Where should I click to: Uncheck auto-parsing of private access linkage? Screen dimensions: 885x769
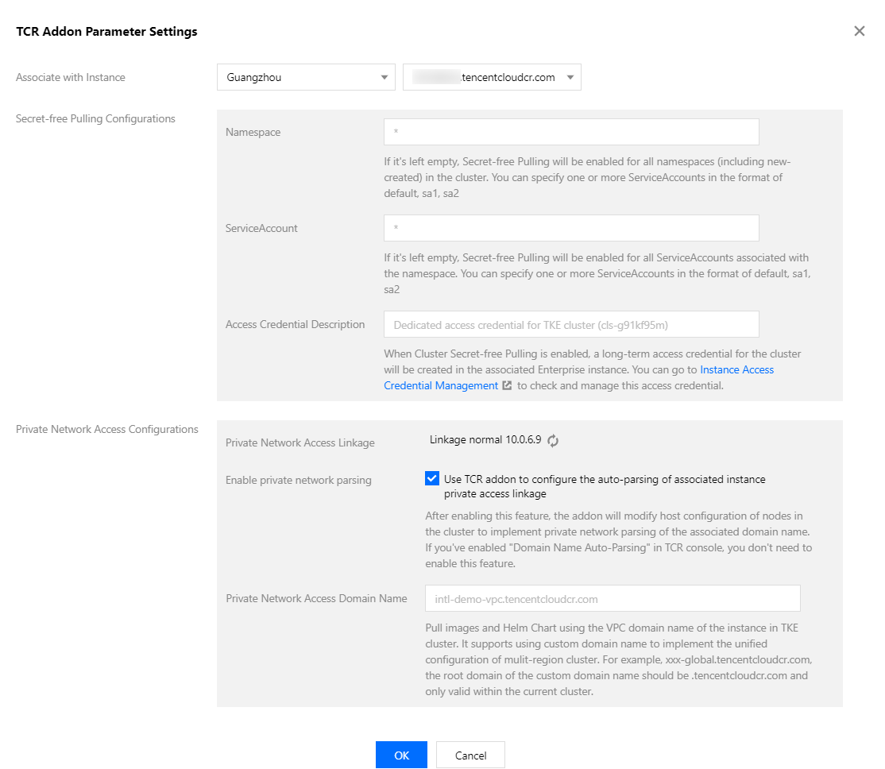(432, 479)
